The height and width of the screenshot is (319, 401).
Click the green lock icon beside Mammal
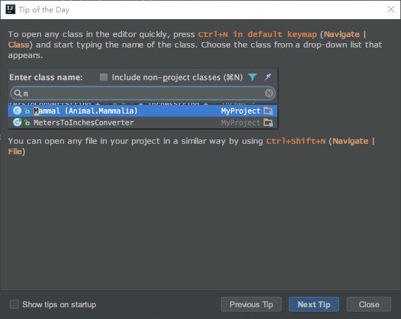tap(27, 111)
